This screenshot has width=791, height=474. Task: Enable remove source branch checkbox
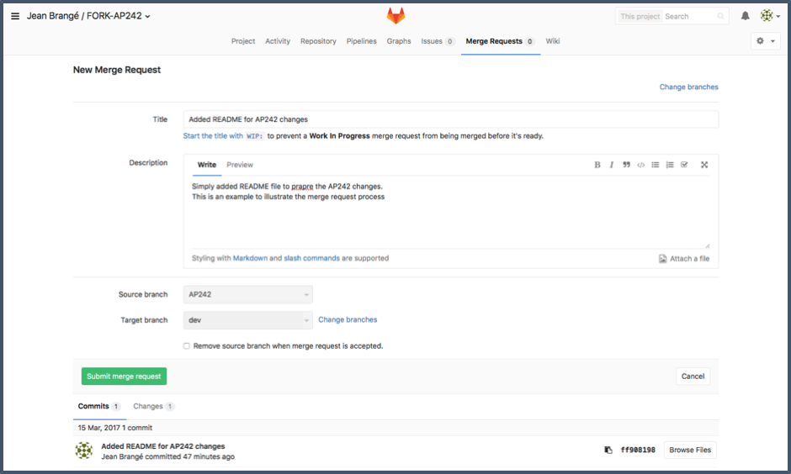click(x=187, y=345)
